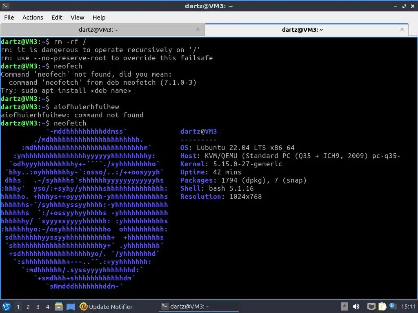Close the first terminal tab
The height and width of the screenshot is (313, 418).
click(198, 29)
